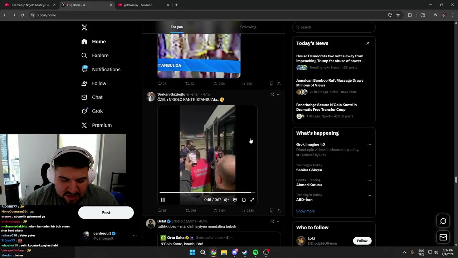Repost Serkan Gazioğlu post with 276 reposts

[190, 211]
